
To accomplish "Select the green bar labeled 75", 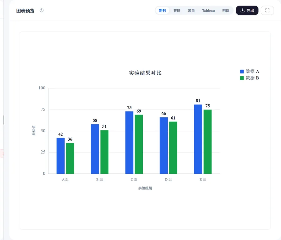I will coord(208,142).
